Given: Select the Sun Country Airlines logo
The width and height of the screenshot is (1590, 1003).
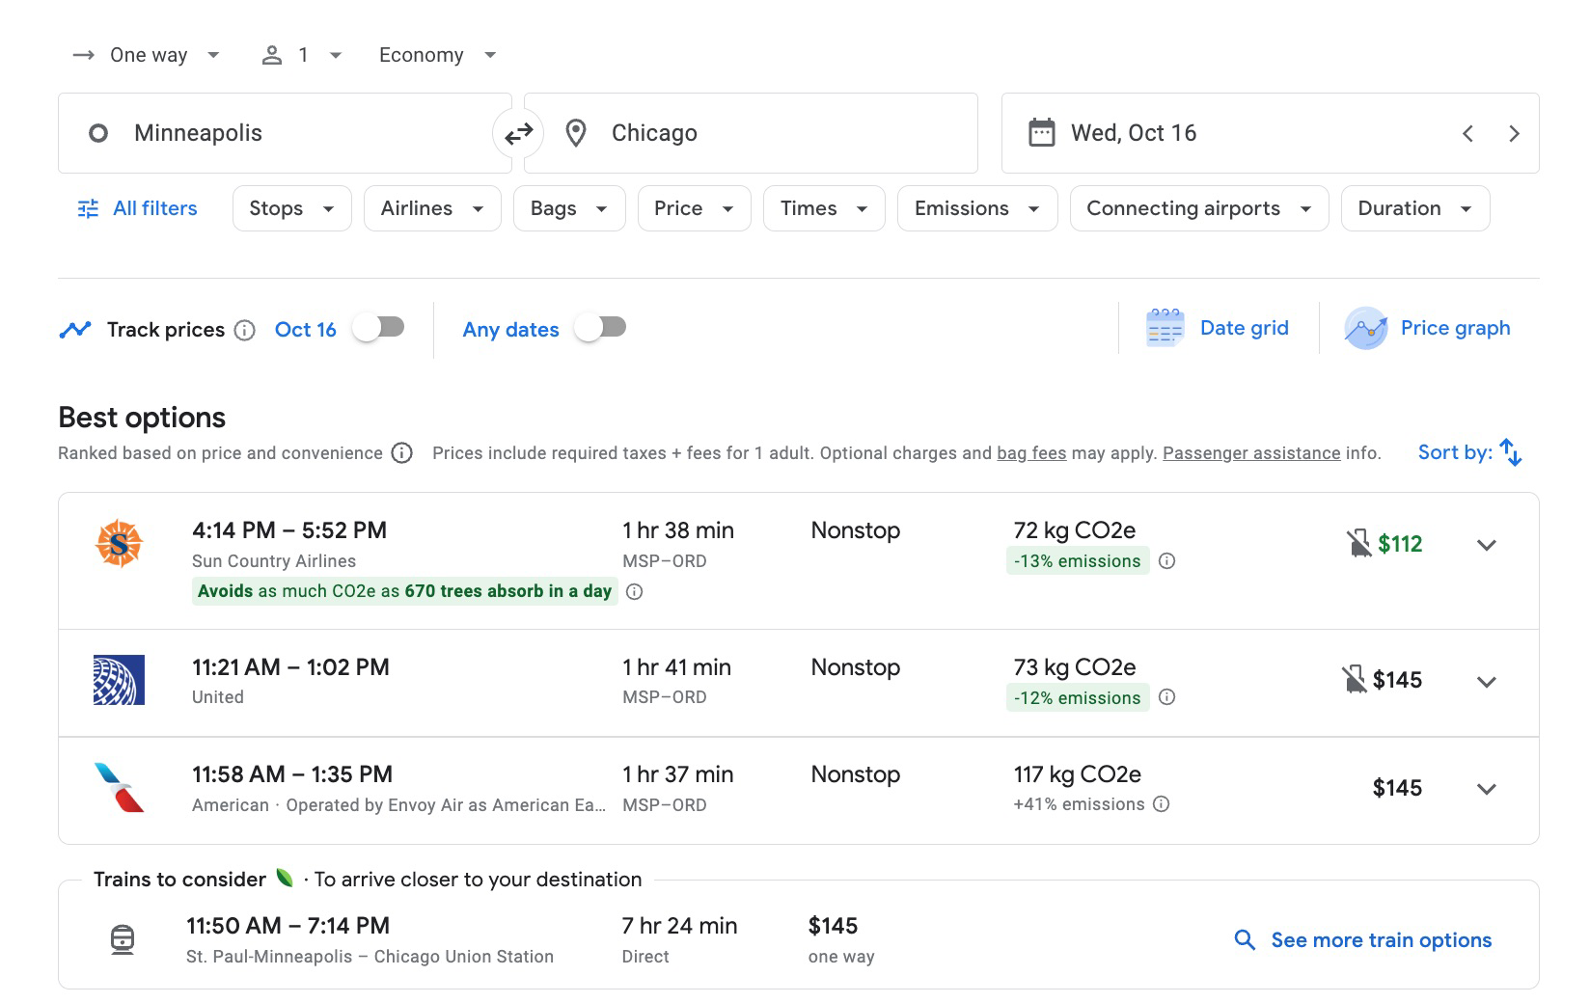Looking at the screenshot, I should click(x=119, y=543).
